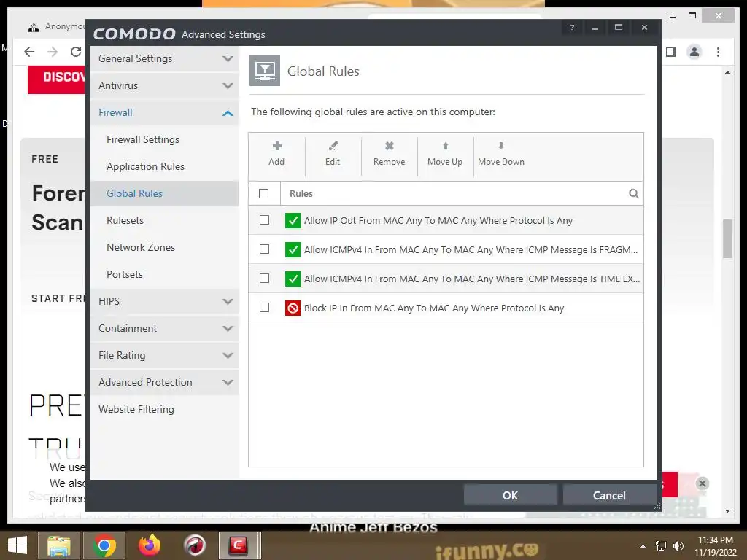Expand the Containment section
The image size is (747, 560).
(x=165, y=329)
